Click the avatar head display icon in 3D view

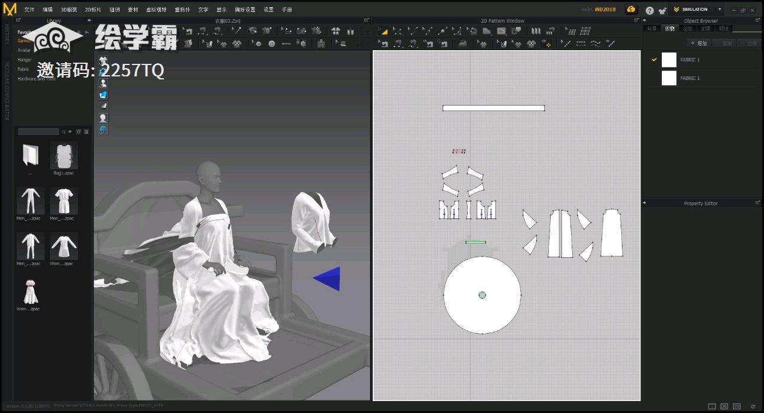point(103,118)
